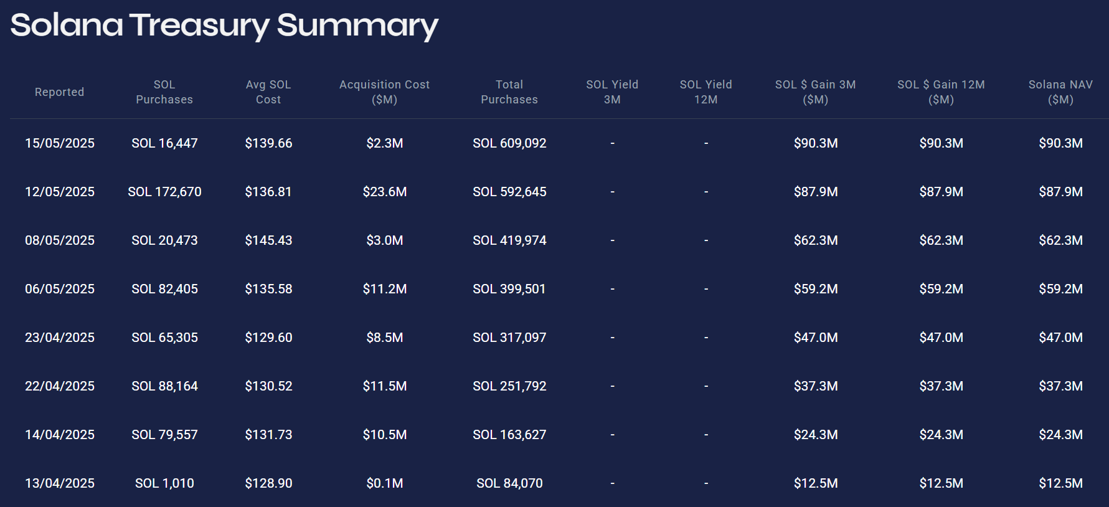Click the SOL 82,405 purchase value

pos(164,289)
